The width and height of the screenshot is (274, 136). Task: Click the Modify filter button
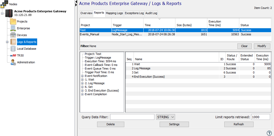pyautogui.click(x=262, y=46)
